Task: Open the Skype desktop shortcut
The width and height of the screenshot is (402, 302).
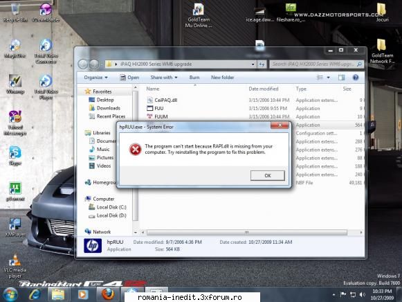Action: point(15,155)
